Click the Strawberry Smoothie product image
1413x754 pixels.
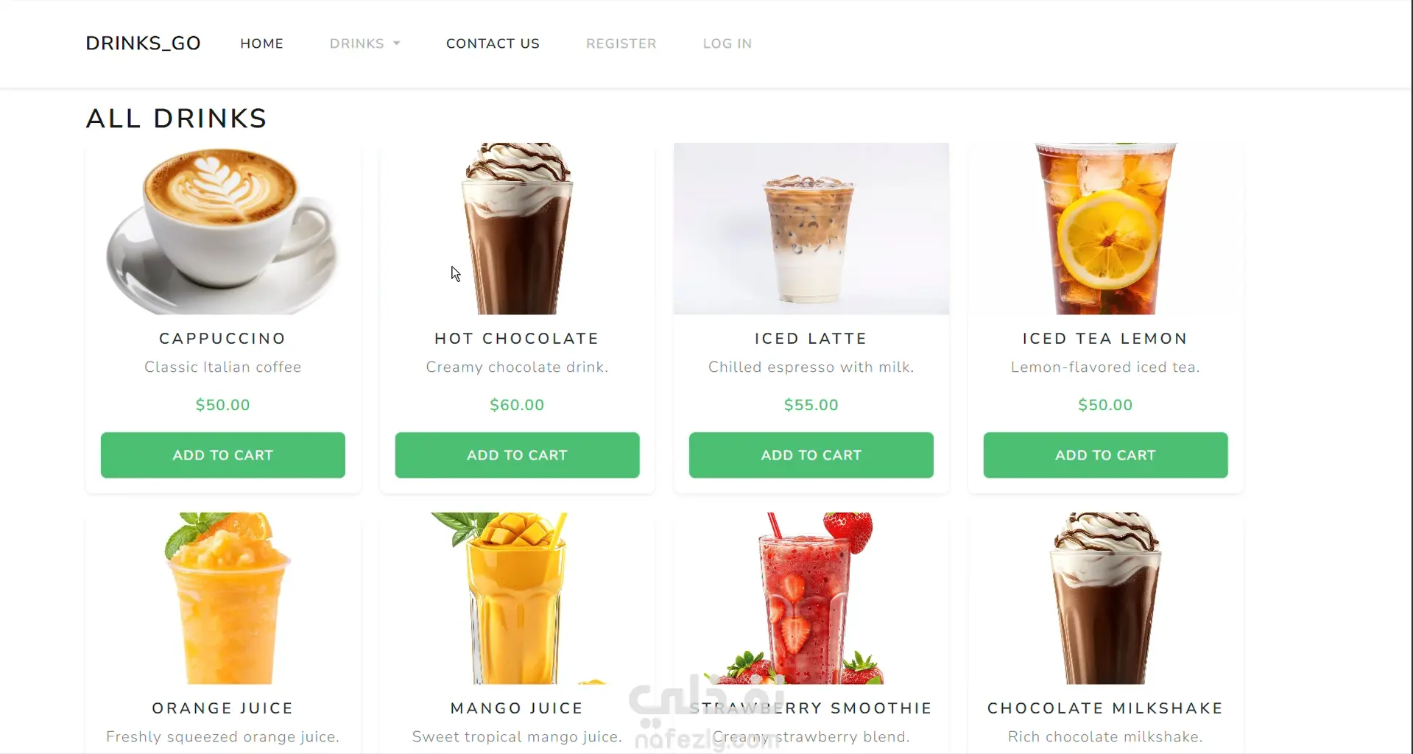point(811,599)
